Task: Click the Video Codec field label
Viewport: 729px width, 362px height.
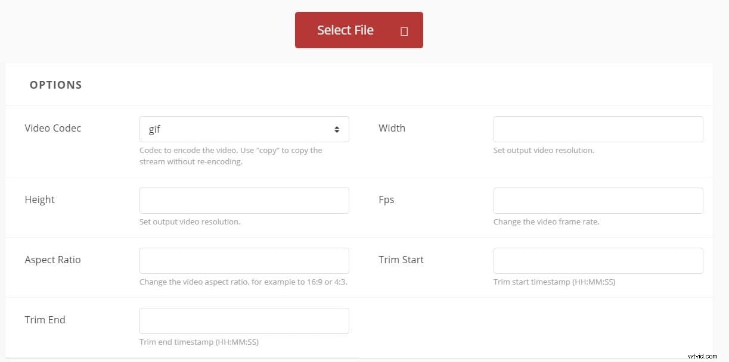Action: point(52,128)
